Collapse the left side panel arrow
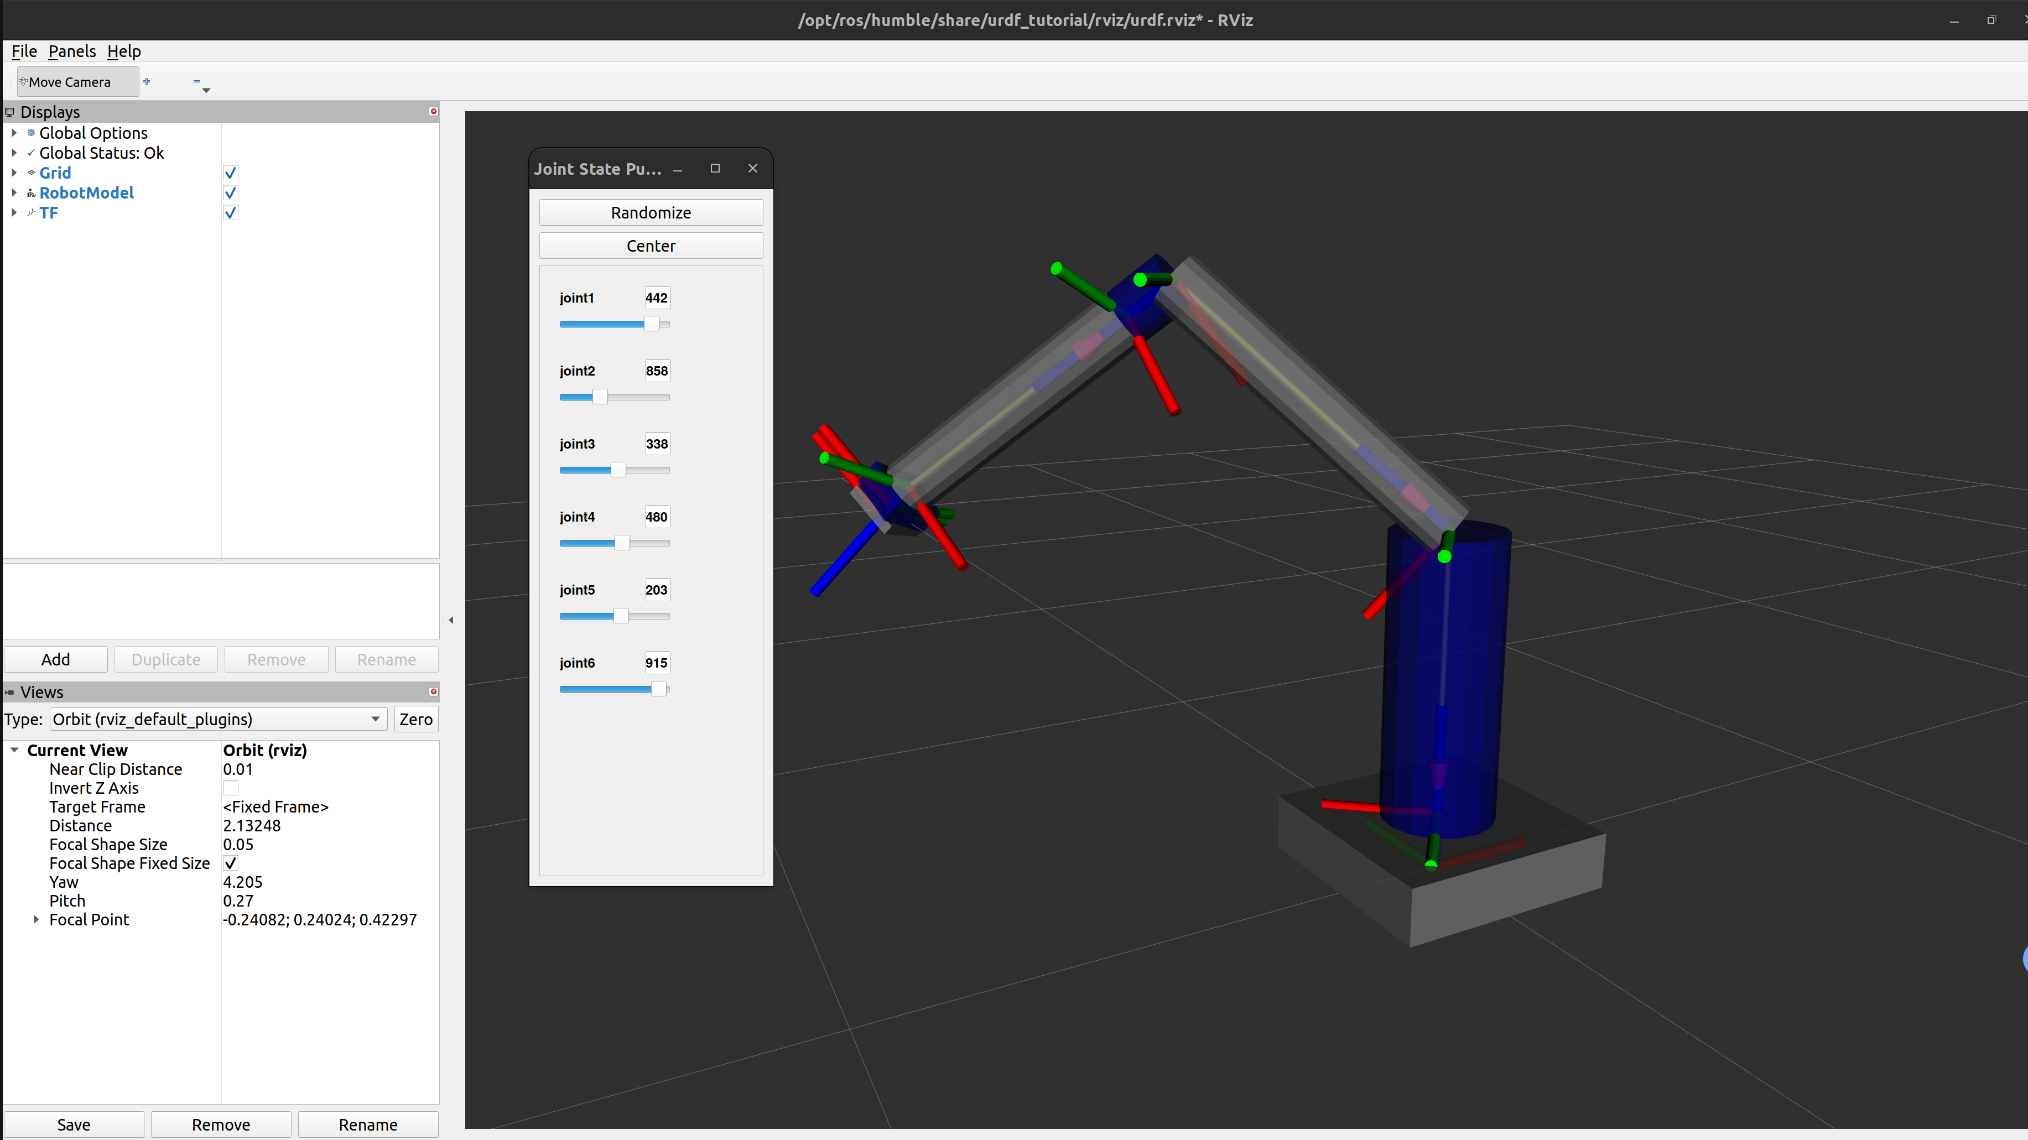This screenshot has height=1140, width=2028. coord(451,621)
